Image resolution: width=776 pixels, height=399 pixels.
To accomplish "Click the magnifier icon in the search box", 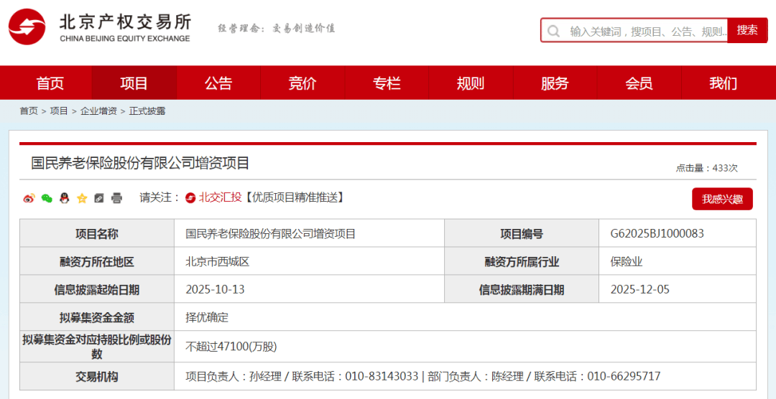I will [553, 32].
